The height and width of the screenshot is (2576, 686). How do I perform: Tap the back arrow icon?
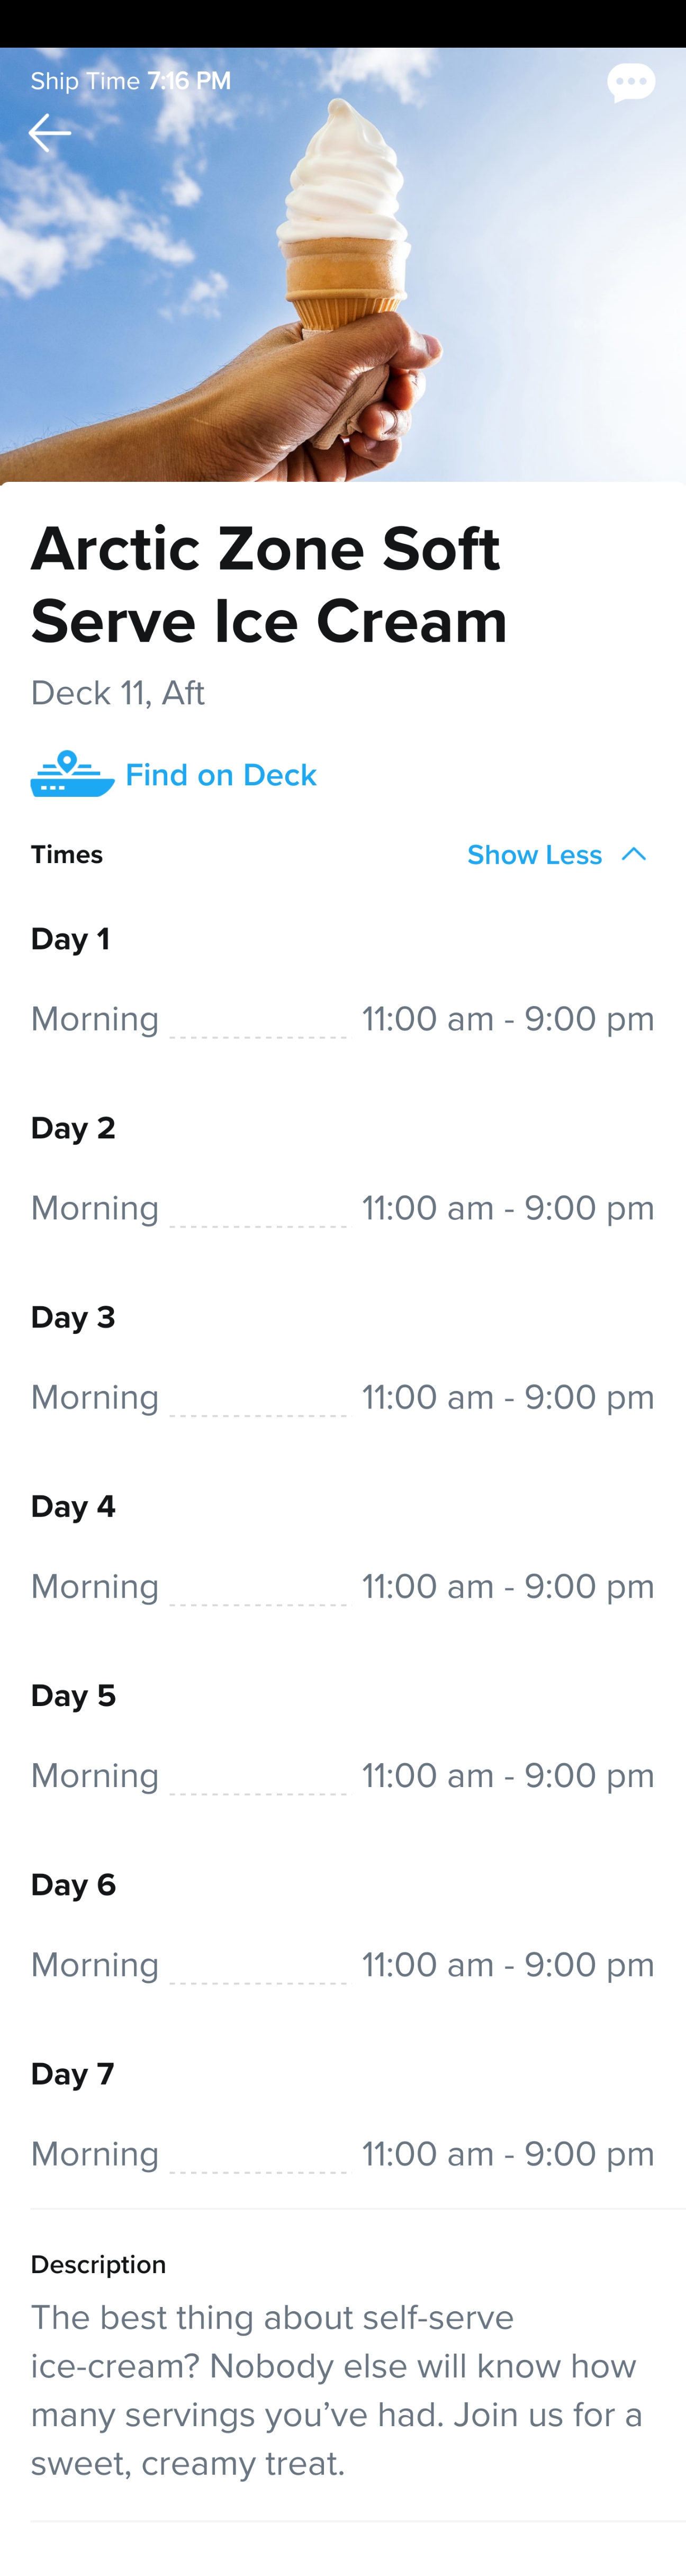coord(49,132)
